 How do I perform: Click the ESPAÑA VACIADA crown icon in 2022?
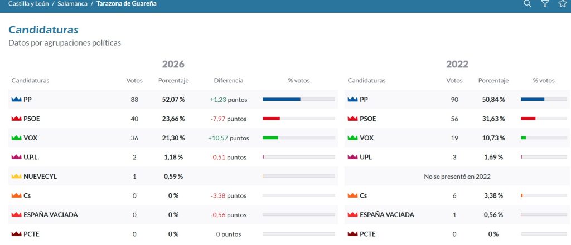352,215
